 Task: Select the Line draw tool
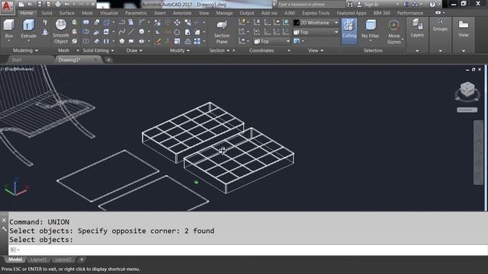pos(131,32)
